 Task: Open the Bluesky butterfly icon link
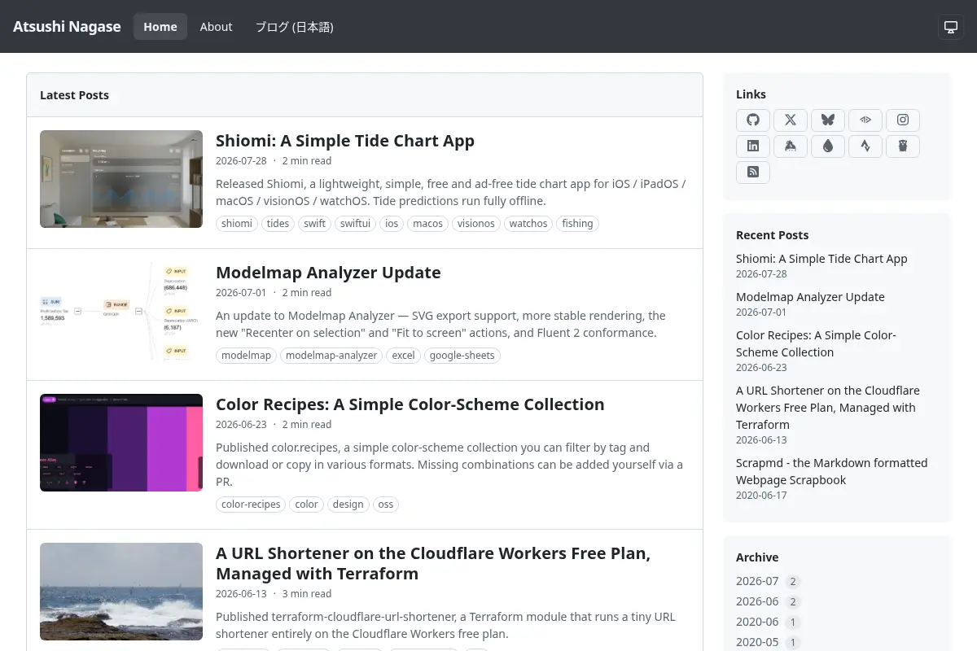pos(828,120)
